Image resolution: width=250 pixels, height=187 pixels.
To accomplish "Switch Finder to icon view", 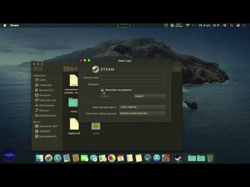I will (66, 69).
